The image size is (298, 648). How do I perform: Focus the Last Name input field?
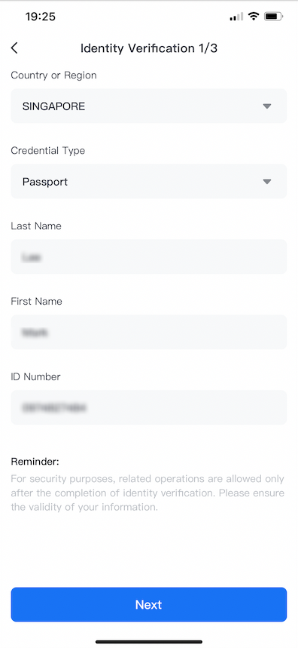149,256
